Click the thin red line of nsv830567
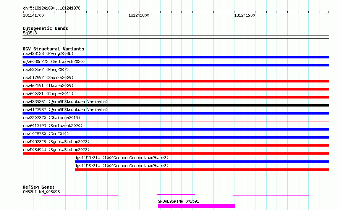340x210 pixels. click(176, 73)
